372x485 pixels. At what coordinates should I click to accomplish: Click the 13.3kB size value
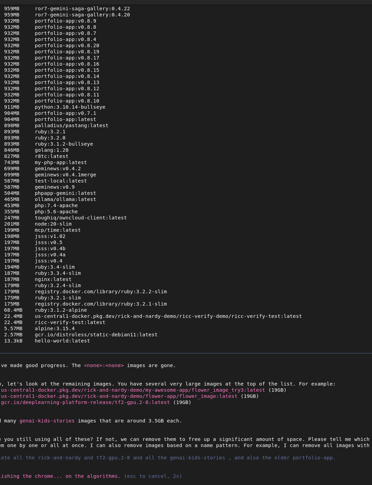[x=13, y=341]
